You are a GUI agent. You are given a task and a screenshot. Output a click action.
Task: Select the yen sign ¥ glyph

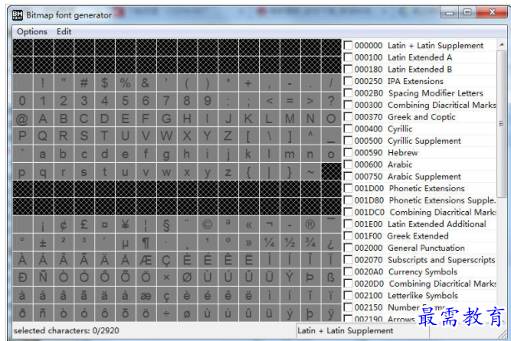pyautogui.click(x=125, y=225)
